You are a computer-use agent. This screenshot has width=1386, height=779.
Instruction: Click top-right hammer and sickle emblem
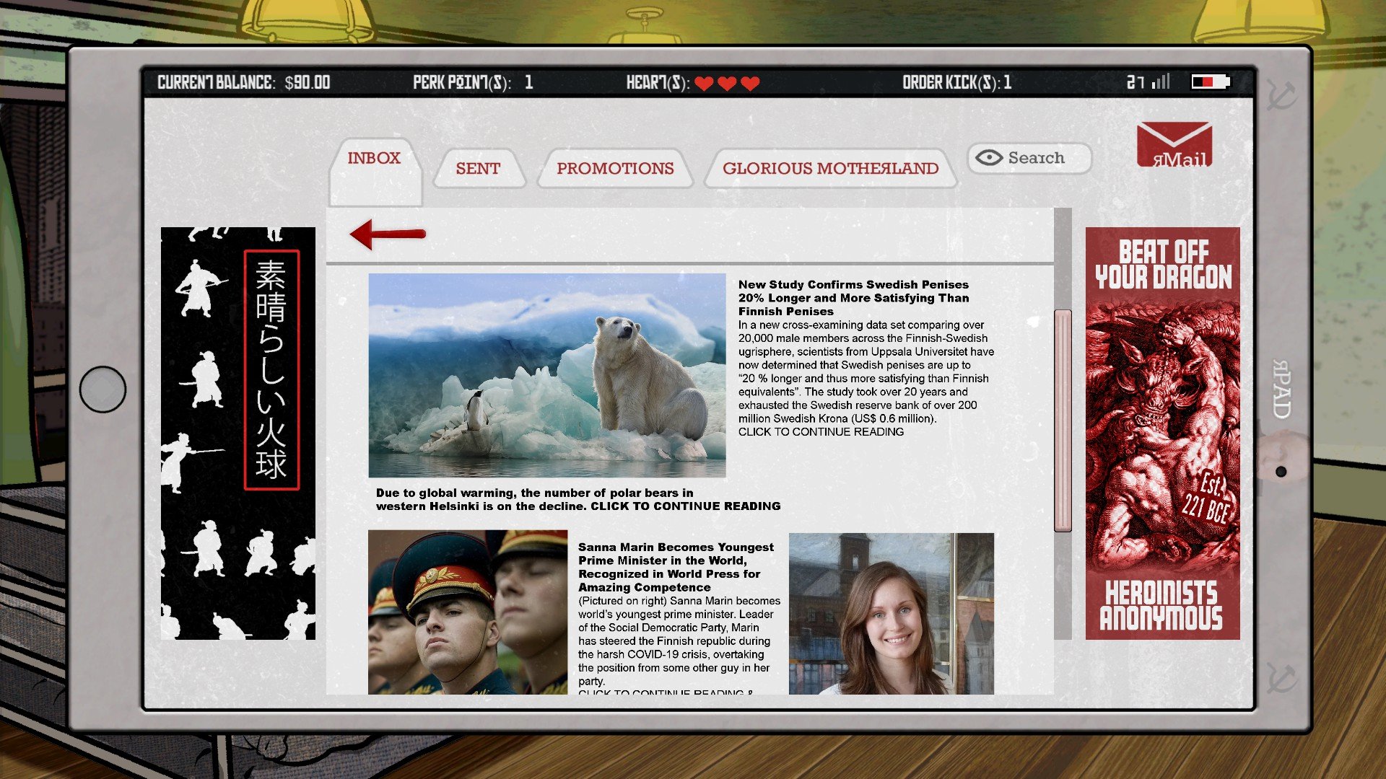pos(1282,94)
